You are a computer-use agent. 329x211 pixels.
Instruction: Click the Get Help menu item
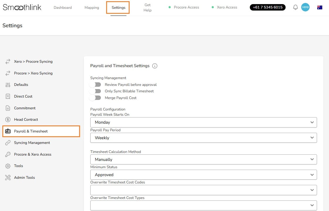(147, 7)
